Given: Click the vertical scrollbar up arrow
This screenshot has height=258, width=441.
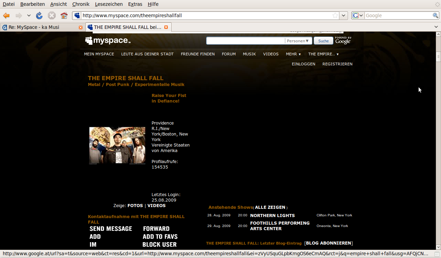Looking at the screenshot, I should click(438, 34).
